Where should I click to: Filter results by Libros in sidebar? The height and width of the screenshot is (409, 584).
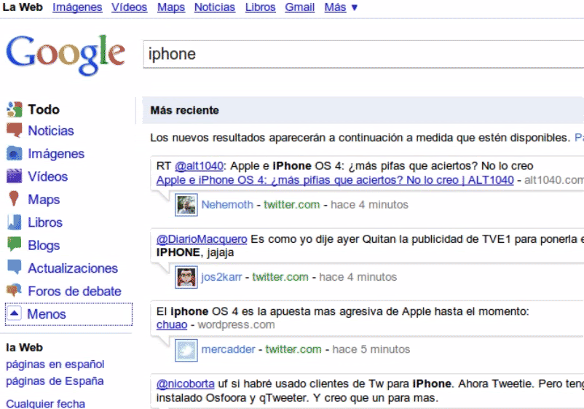[45, 222]
